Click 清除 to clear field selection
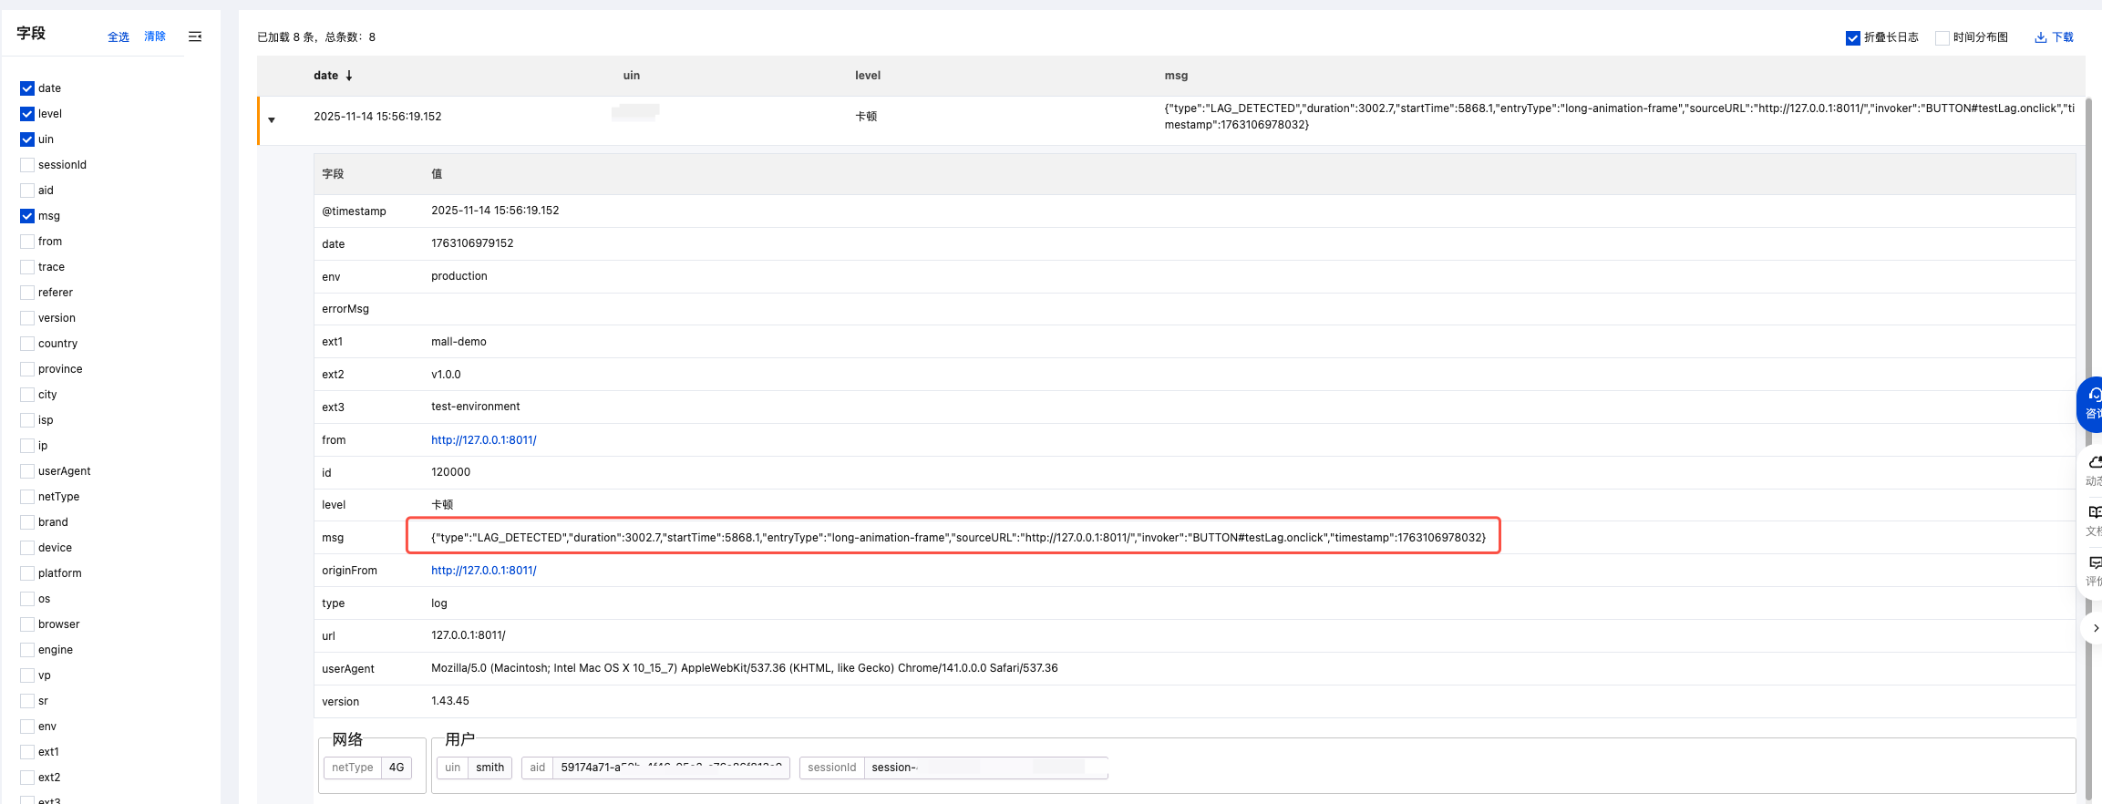 click(155, 36)
